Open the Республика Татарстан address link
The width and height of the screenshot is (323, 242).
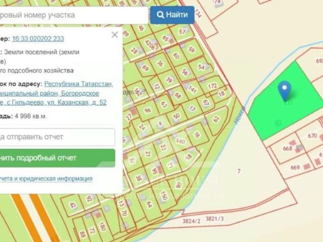click(78, 84)
